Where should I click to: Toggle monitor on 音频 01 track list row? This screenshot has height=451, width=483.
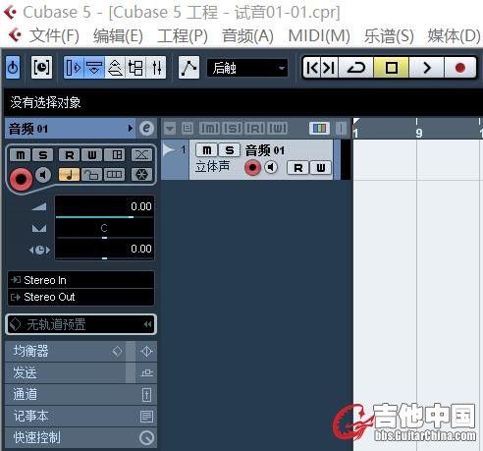271,168
